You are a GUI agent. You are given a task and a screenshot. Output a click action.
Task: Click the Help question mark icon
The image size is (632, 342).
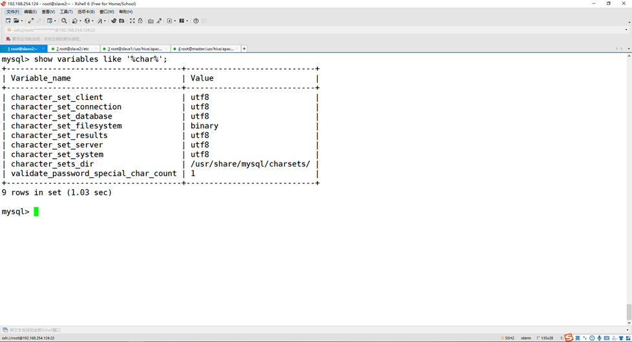(x=196, y=21)
